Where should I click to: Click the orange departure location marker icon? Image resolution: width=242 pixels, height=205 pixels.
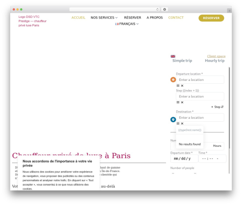tap(173, 79)
